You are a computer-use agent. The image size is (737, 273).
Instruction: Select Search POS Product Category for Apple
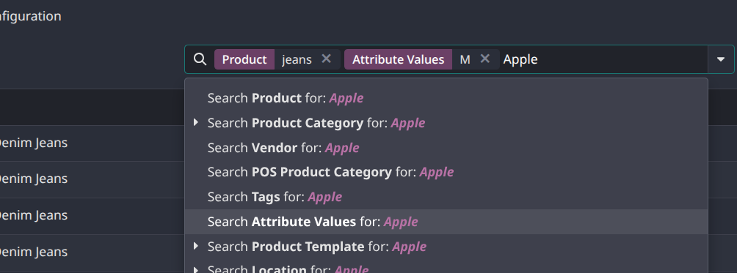click(x=446, y=172)
